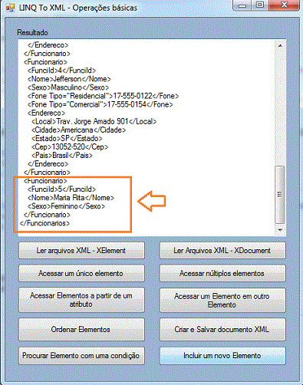Click 'Ler Arquivos XML - XDocument' button
303x385 pixels.
[x=222, y=251]
